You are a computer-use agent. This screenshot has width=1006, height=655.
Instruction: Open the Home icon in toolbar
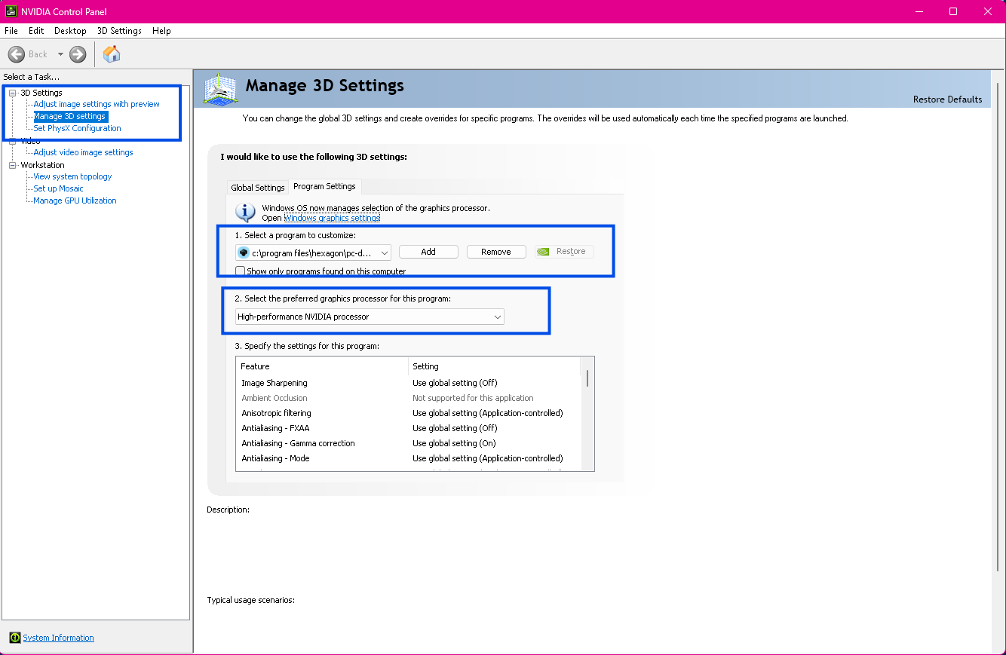click(x=112, y=54)
